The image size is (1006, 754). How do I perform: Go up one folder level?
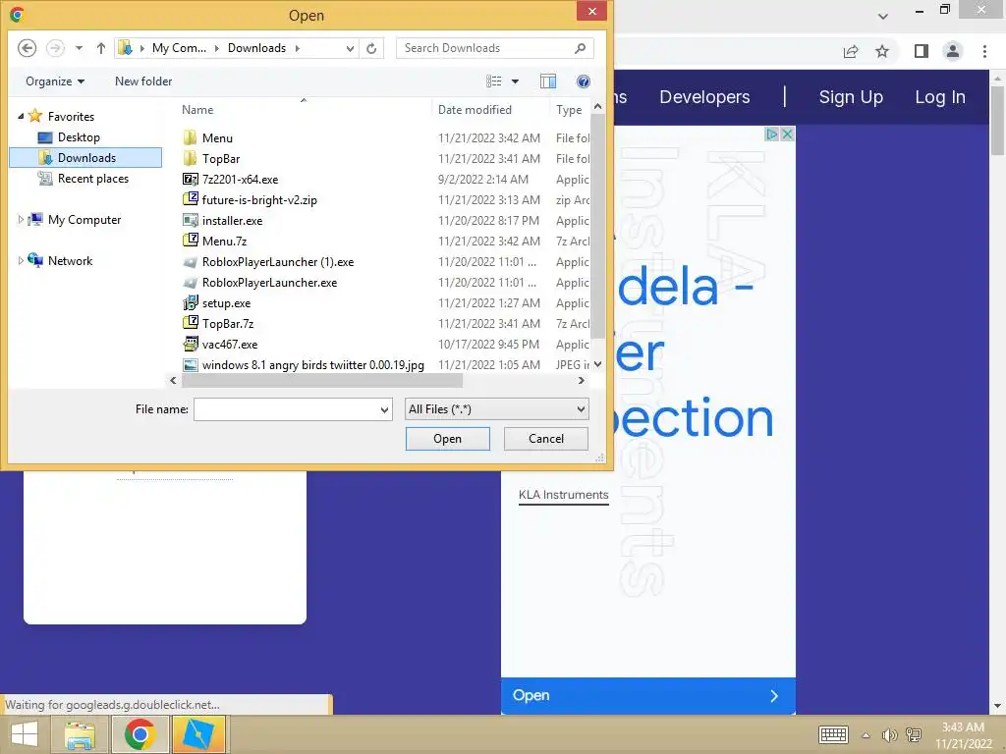(101, 48)
